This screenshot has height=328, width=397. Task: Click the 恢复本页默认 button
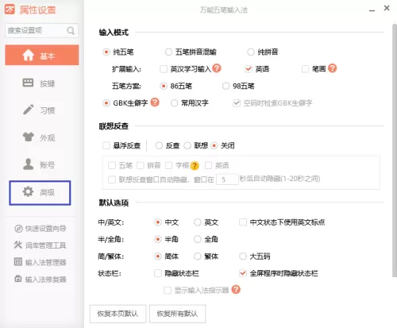(118, 314)
